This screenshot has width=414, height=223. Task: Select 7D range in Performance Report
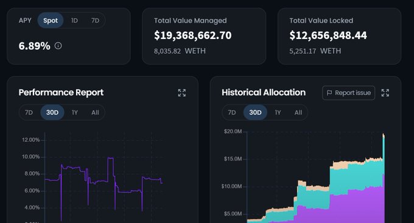pyautogui.click(x=29, y=112)
